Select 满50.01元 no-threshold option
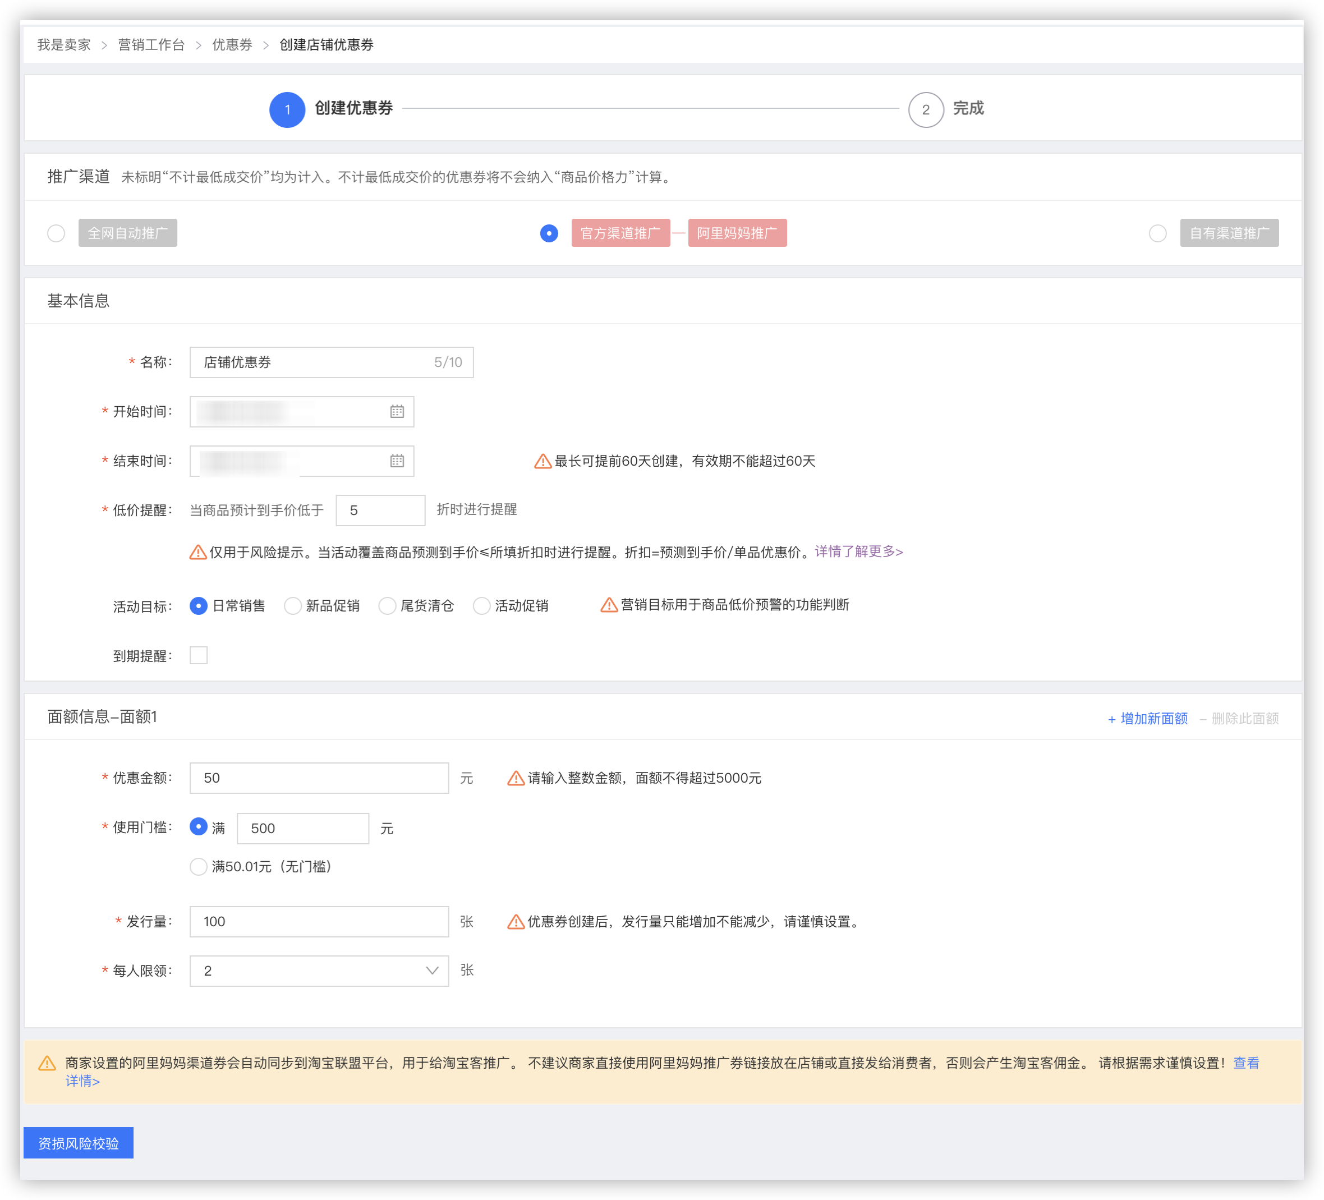The width and height of the screenshot is (1324, 1200). click(x=199, y=867)
